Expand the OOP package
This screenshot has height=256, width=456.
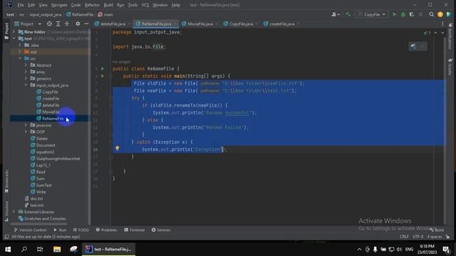[x=26, y=132]
